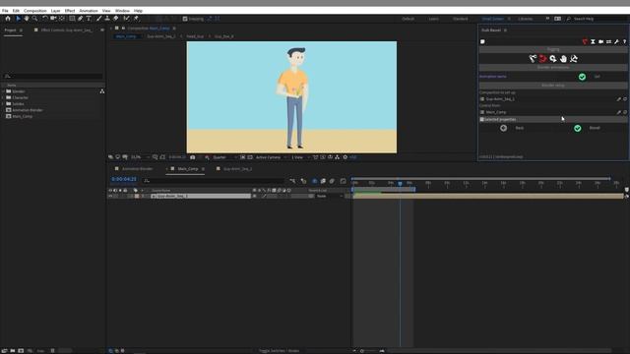Click the green Set button
630x354 pixels.
pyautogui.click(x=582, y=77)
